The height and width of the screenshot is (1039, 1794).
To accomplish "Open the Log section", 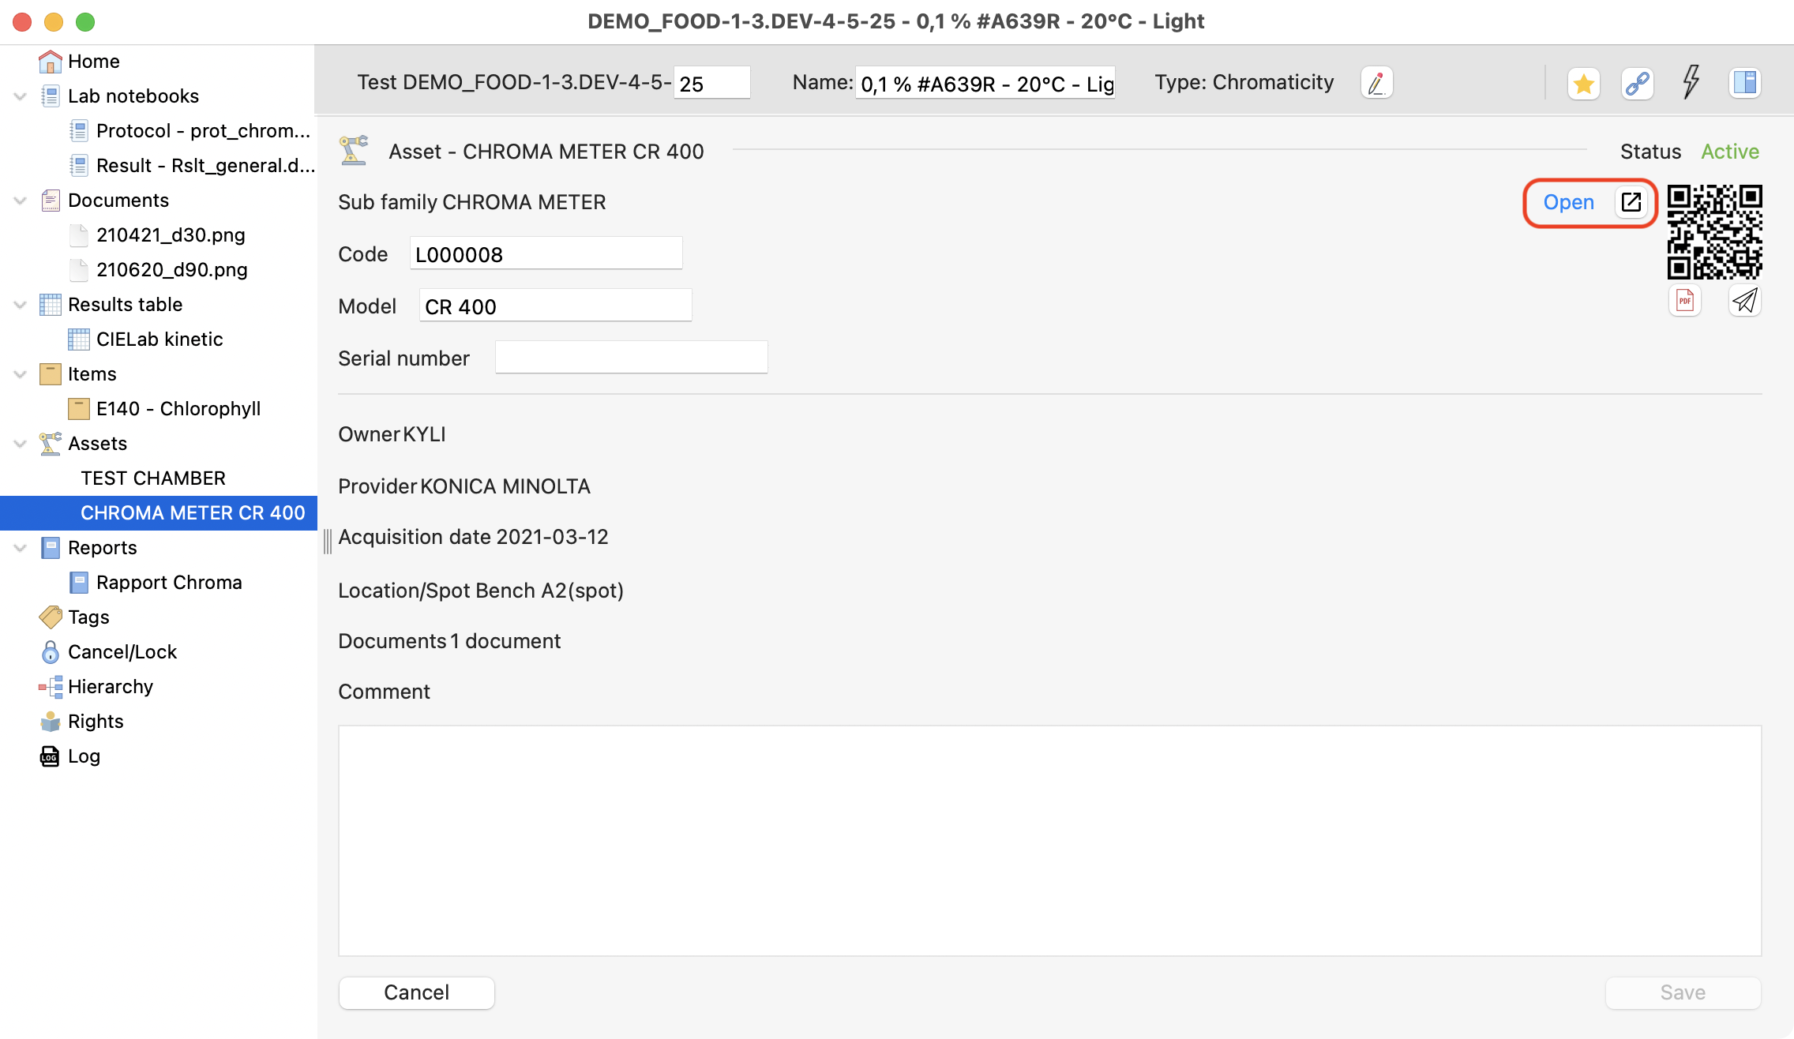I will tap(84, 756).
